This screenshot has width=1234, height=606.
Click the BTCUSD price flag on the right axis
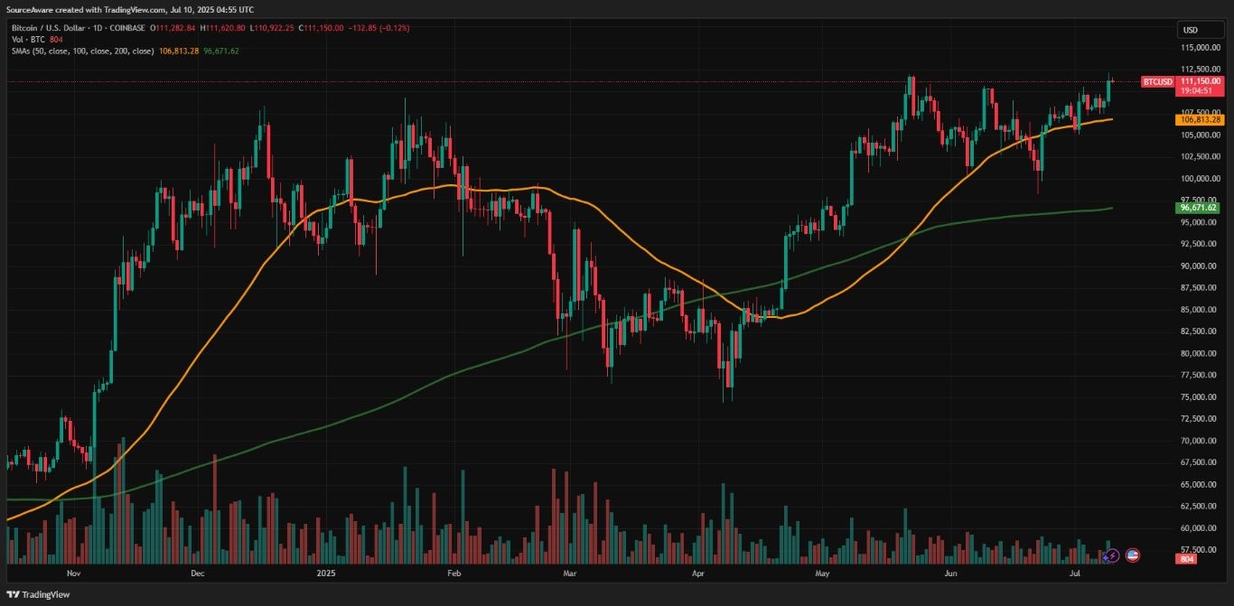1159,81
